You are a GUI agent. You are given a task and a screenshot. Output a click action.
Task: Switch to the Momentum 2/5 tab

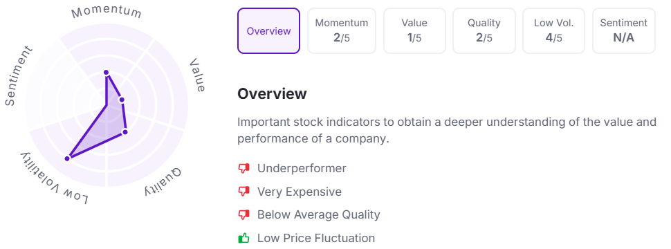342,31
